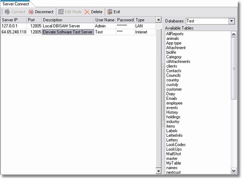242x179 pixels.
Task: Select the master table
Action: click(172, 159)
